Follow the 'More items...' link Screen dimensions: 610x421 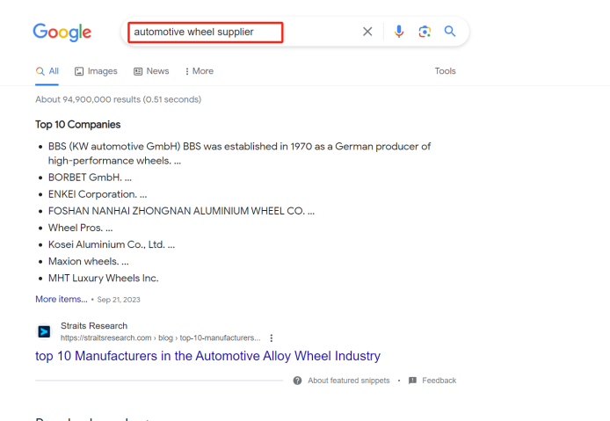pyautogui.click(x=62, y=299)
